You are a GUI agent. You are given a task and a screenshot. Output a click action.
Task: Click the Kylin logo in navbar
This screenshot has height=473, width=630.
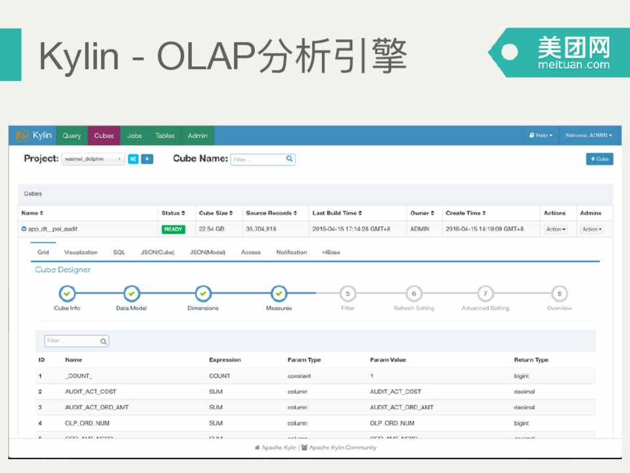(x=34, y=135)
